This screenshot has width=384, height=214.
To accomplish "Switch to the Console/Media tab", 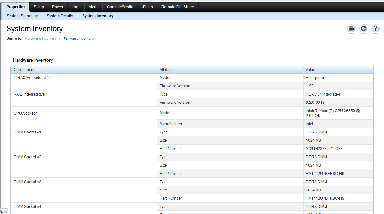I will pyautogui.click(x=120, y=7).
